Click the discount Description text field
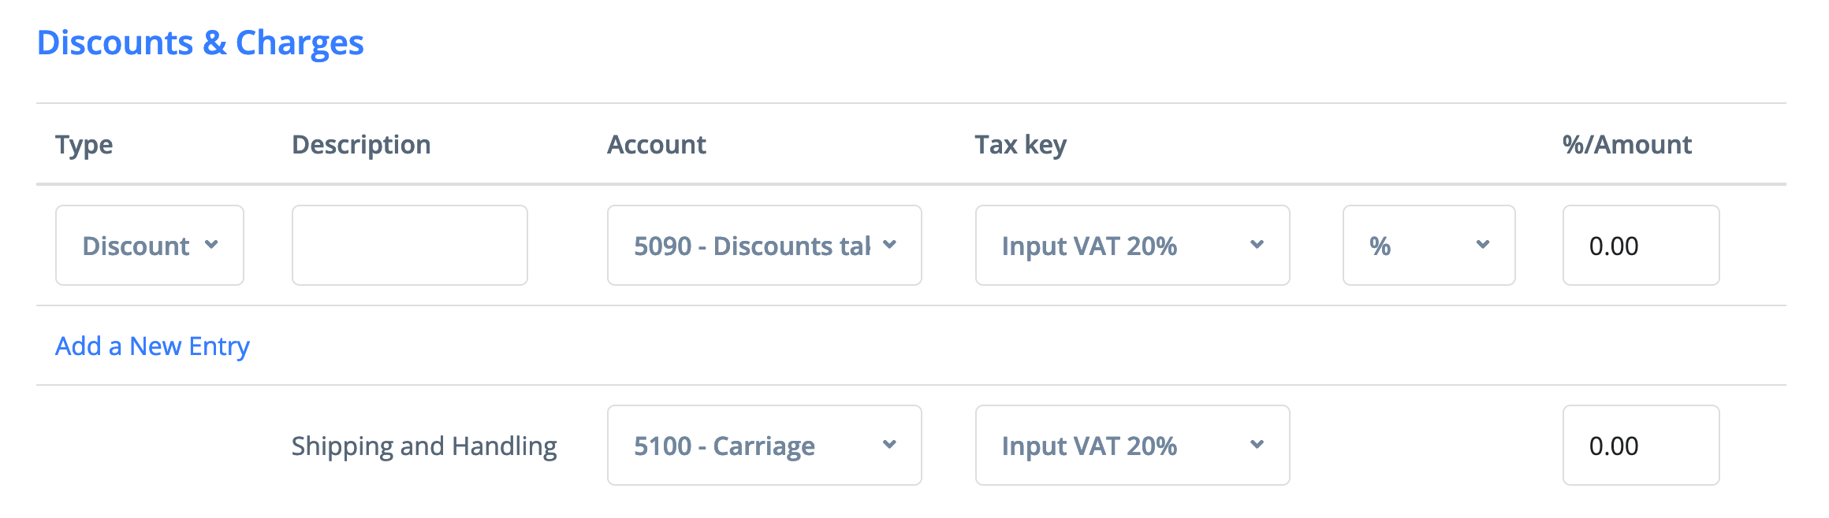The height and width of the screenshot is (518, 1829). 409,246
